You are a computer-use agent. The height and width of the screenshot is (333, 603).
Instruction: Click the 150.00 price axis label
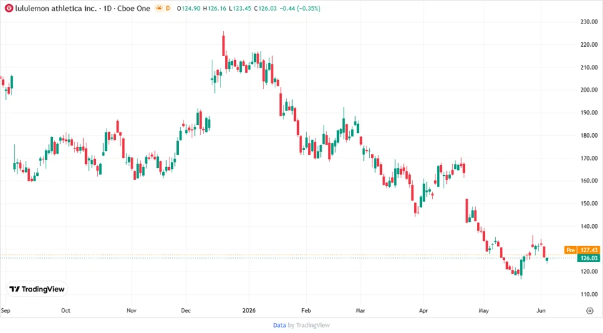pyautogui.click(x=589, y=203)
